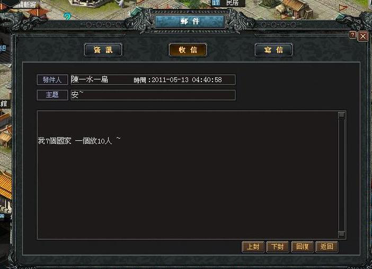Click the scrollbar up arrow
The image size is (372, 269).
tap(341, 115)
